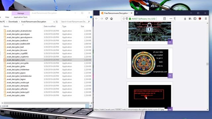This screenshot has height=119, width=212.
Task: Open Firefox reader view icon
Action: [x=165, y=19]
